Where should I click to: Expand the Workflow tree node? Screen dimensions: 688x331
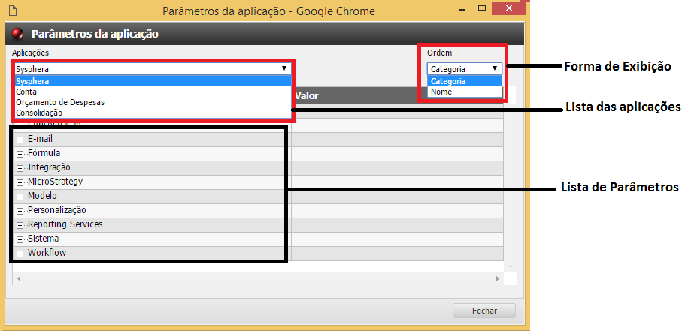click(20, 254)
